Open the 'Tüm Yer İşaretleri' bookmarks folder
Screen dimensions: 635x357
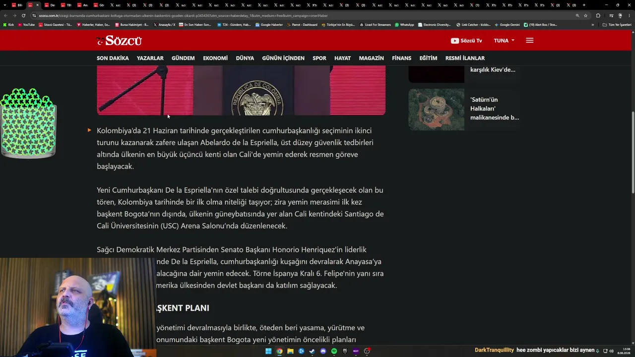(x=617, y=24)
